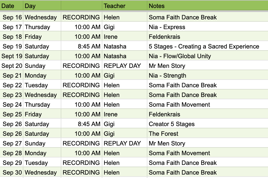Screen dimensions: 268x178
Task: Click the Irene cell on Sep 18
Action: (x=125, y=37)
